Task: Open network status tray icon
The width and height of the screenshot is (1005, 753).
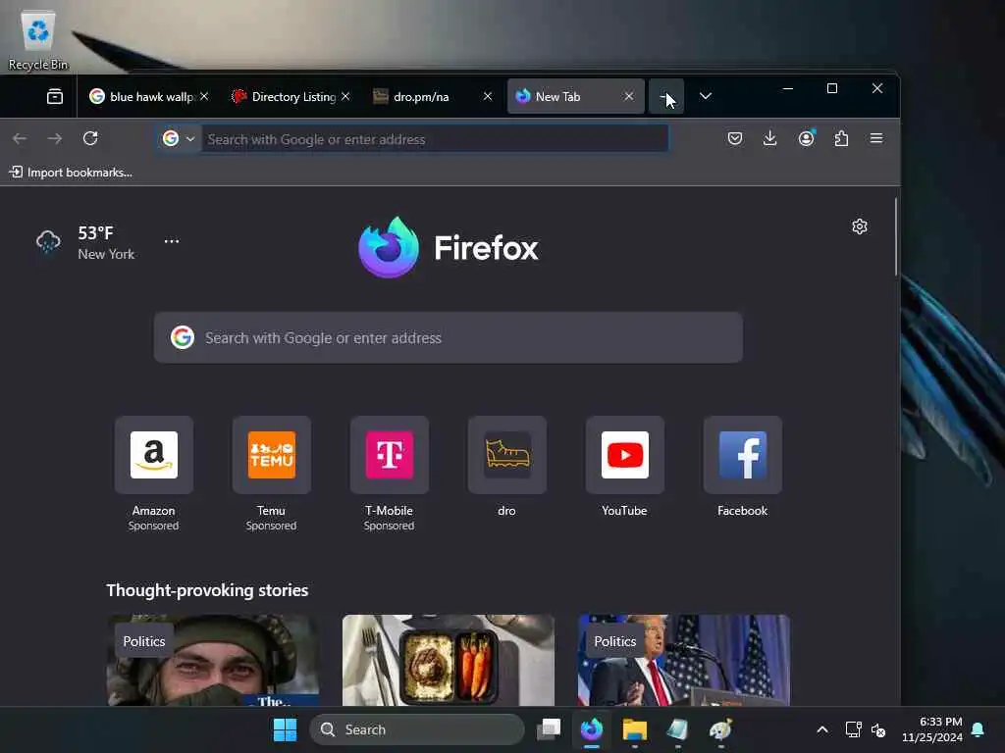Action: pos(854,729)
